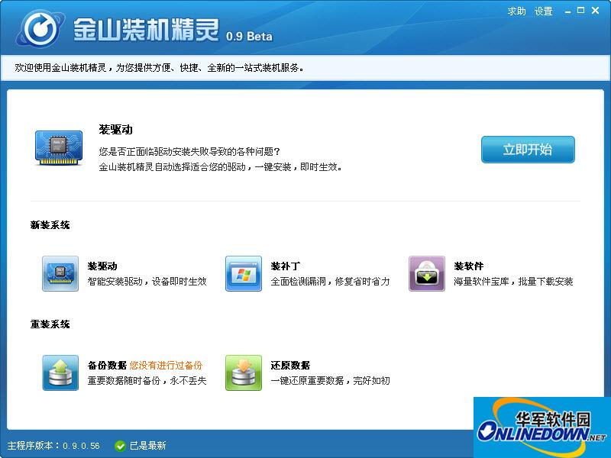This screenshot has height=458, width=611.
Task: Click the text 智能安装驱动，设备即时生效
Action: (x=147, y=281)
